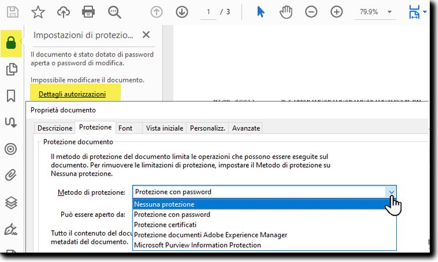The width and height of the screenshot is (438, 262).
Task: Click the cloud upload icon
Action: [64, 12]
